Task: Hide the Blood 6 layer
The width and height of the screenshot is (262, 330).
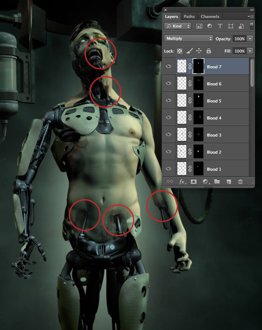Action: coord(169,83)
